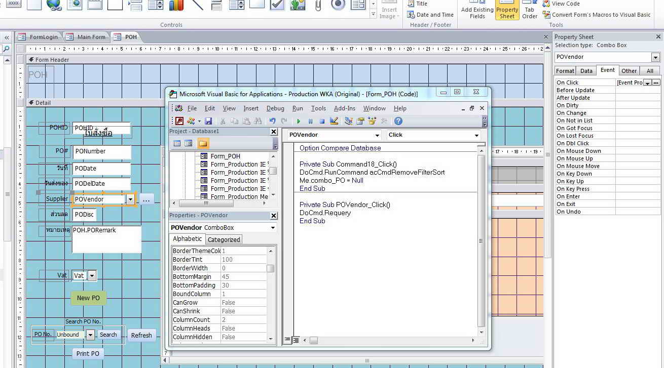
Task: Switch to Full Module View at bottom of code window
Action: tap(296, 340)
